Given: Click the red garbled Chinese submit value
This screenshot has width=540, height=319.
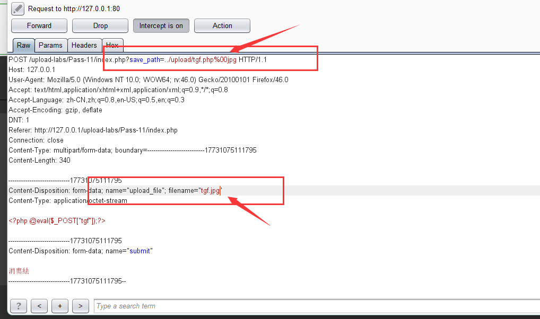Looking at the screenshot, I should click(19, 271).
